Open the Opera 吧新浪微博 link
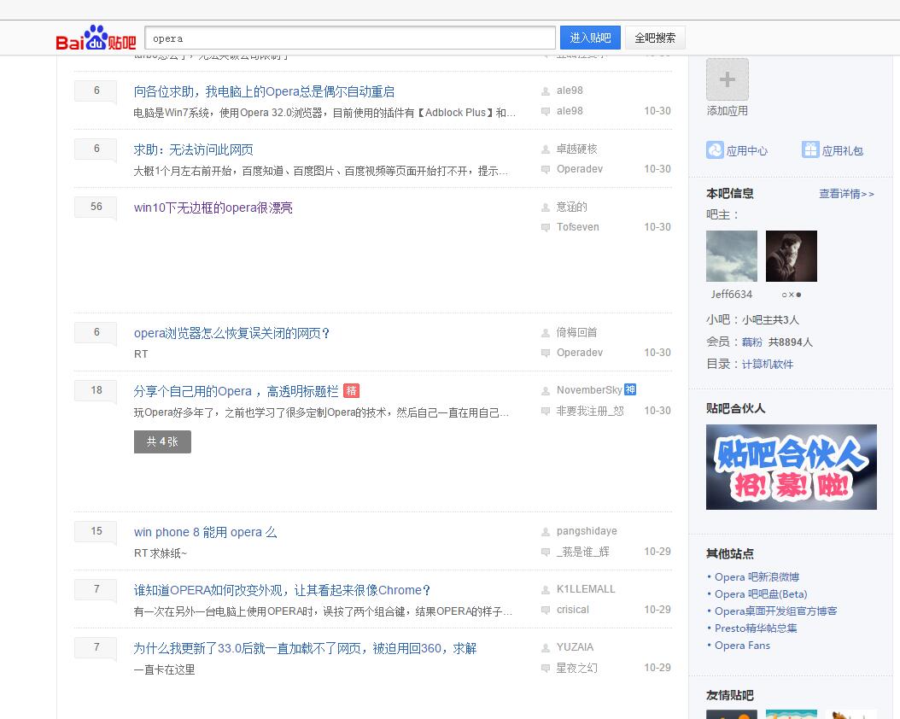 coord(757,576)
